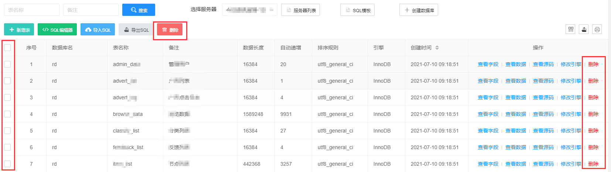Check the checkbox for row 3
The image size is (611, 172).
(x=7, y=97)
